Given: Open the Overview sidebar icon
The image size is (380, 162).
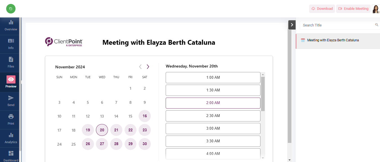Looking at the screenshot, I should click(11, 22).
